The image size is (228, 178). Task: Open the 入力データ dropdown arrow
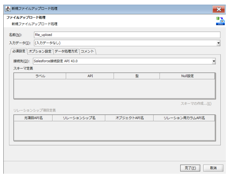point(218,43)
